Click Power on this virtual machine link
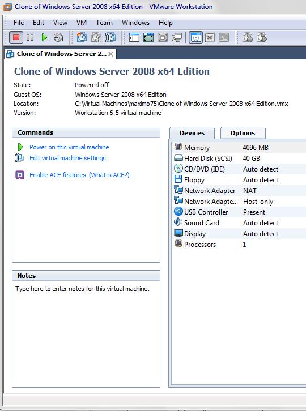Image resolution: width=306 pixels, height=411 pixels. (69, 147)
